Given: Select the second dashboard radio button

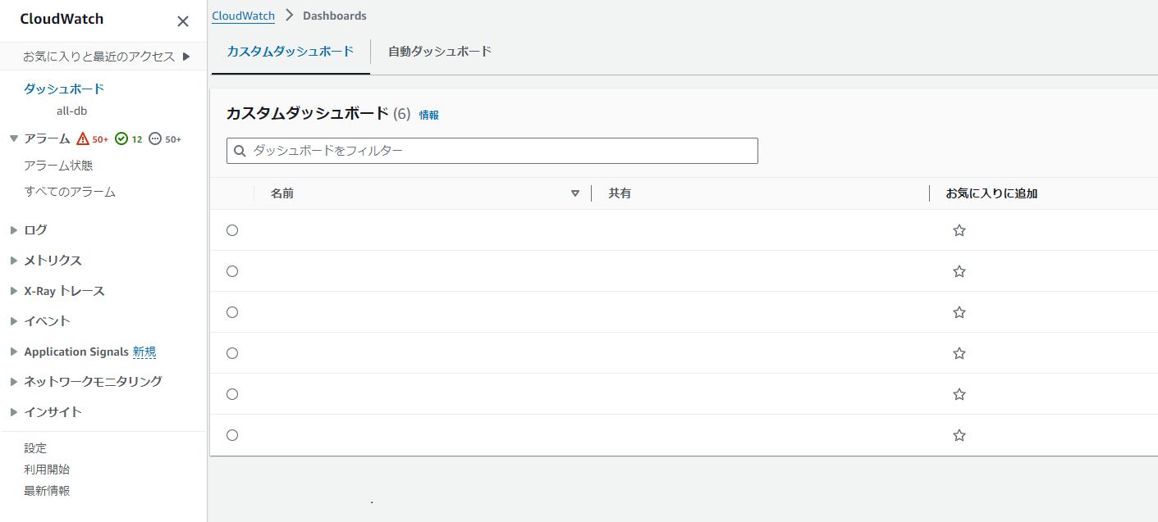Looking at the screenshot, I should [232, 271].
